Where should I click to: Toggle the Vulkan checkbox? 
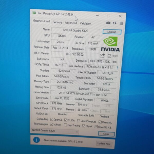coord(51,124)
